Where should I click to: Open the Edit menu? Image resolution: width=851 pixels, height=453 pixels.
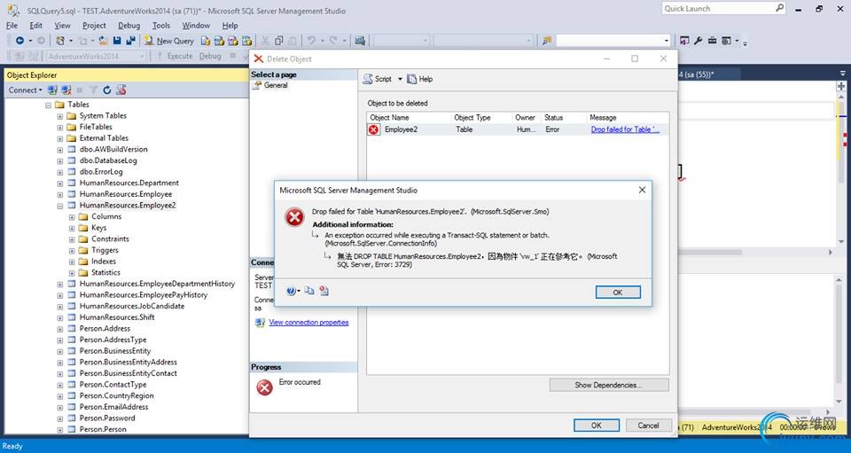[x=35, y=26]
